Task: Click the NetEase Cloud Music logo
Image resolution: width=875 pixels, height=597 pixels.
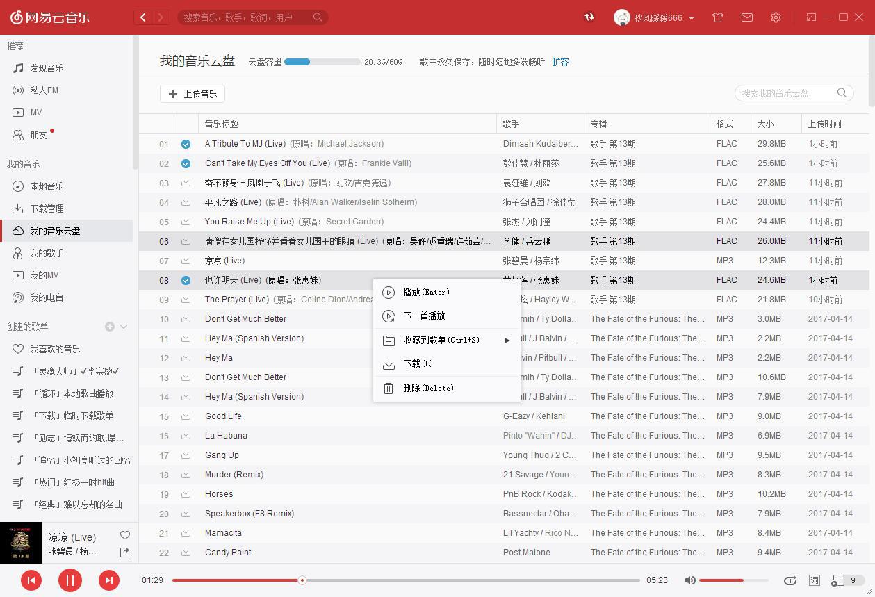Action: (x=49, y=17)
